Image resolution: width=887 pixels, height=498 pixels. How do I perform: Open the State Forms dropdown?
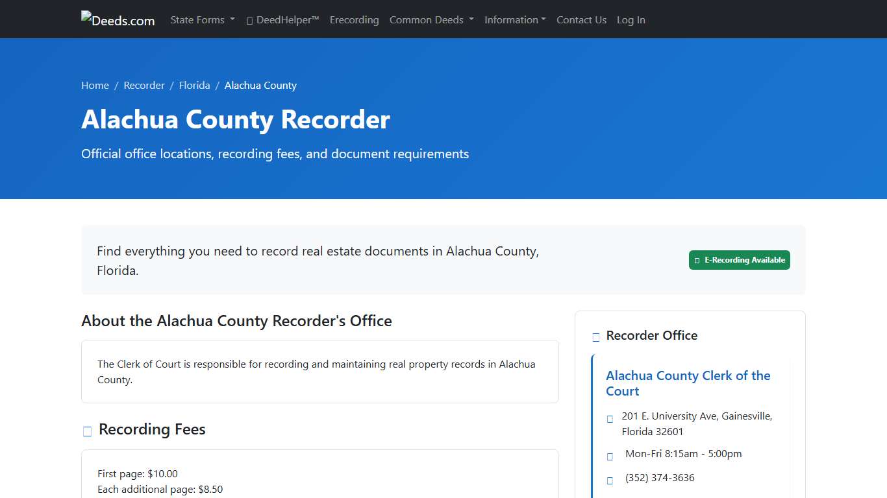pyautogui.click(x=202, y=20)
